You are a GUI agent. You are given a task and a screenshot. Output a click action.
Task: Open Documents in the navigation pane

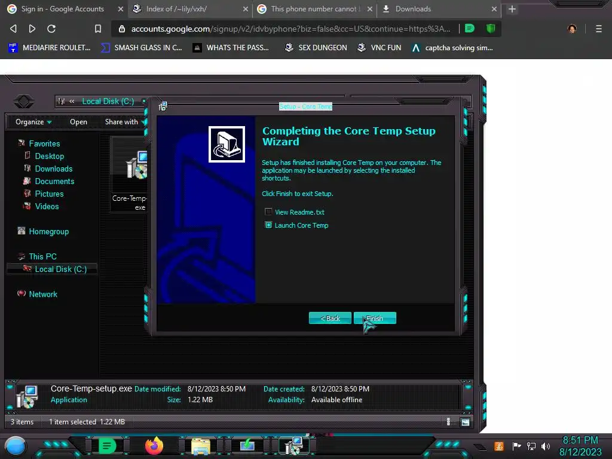[x=54, y=181]
